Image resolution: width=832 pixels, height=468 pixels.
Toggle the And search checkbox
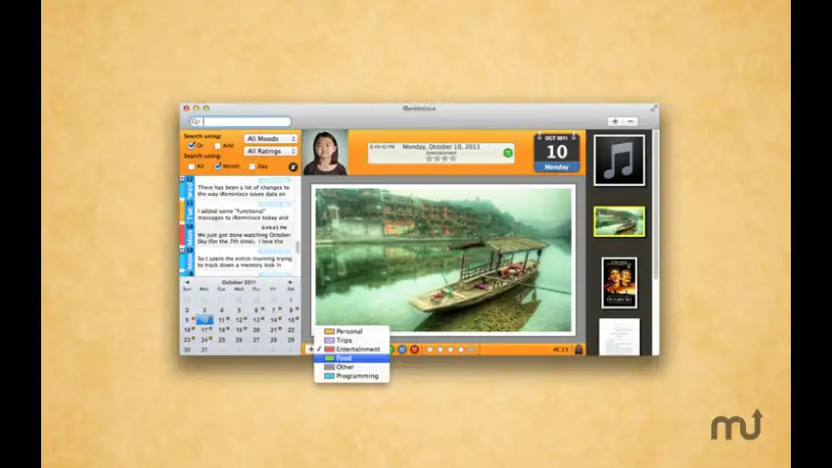(x=217, y=146)
